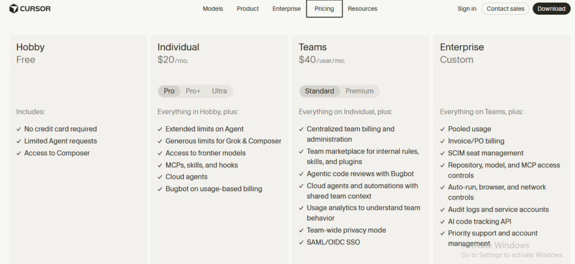Viewport: 575px width, 264px height.
Task: Click checkmark beside 'Limited Agent requests'
Action: (x=19, y=141)
